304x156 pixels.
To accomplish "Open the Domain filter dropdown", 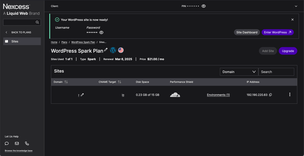I will (x=239, y=72).
